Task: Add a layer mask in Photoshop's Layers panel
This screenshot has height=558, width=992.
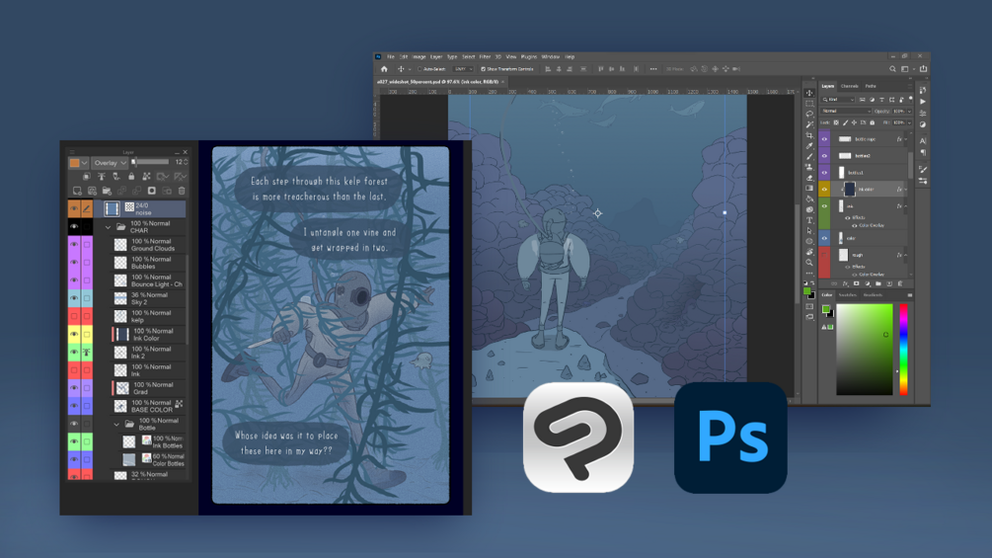Action: coord(856,283)
